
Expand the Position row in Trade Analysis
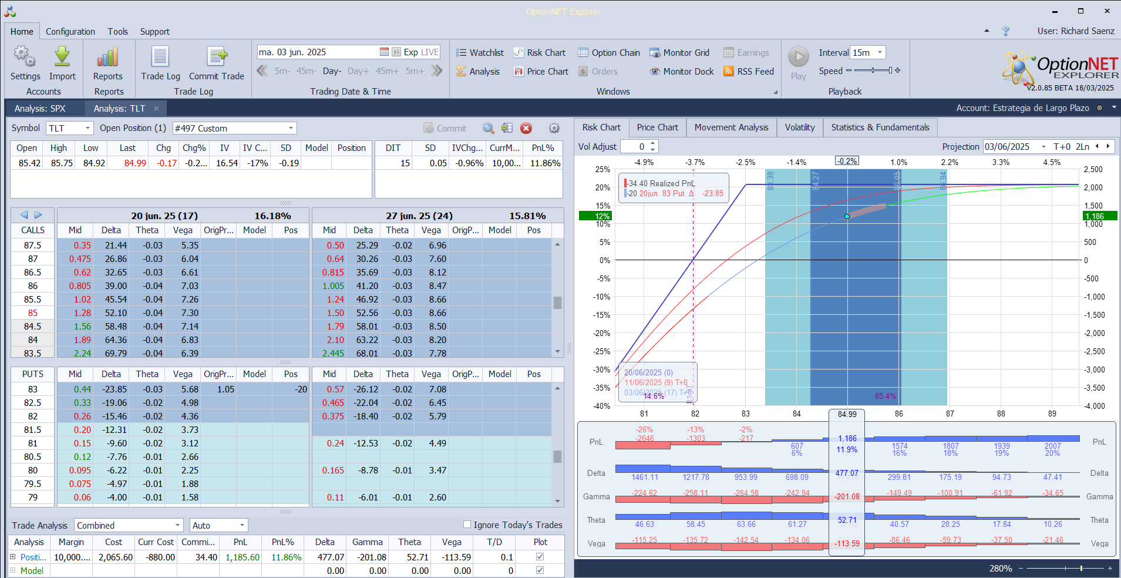[12, 557]
